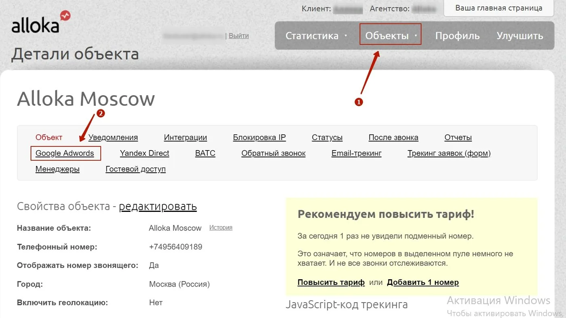
Task: Open the Улучшить menu item
Action: [520, 36]
